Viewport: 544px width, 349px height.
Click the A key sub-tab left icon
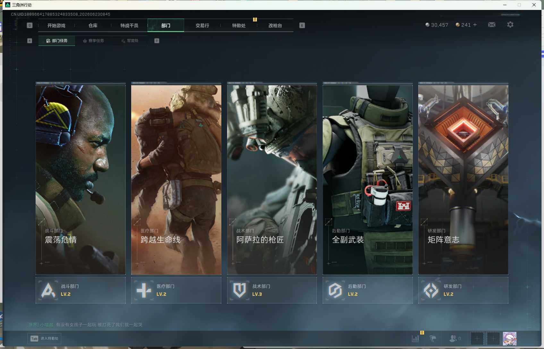[30, 41]
